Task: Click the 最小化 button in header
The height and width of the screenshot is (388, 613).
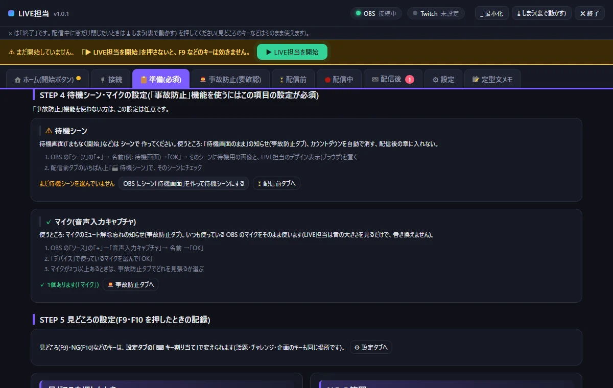Action: pyautogui.click(x=492, y=13)
